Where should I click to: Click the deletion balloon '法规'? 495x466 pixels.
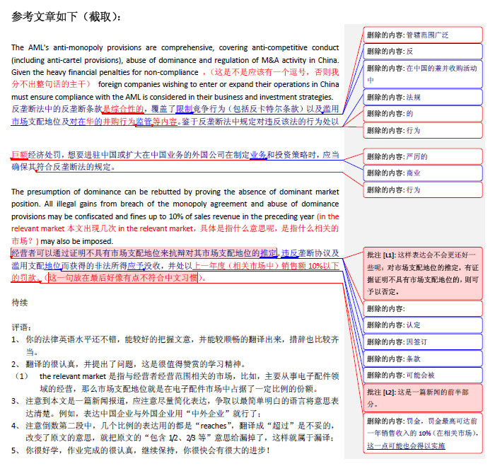click(423, 98)
